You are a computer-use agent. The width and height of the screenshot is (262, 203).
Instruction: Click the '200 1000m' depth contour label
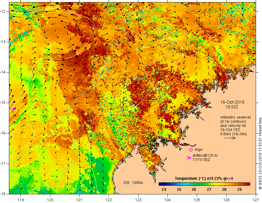coord(133,183)
